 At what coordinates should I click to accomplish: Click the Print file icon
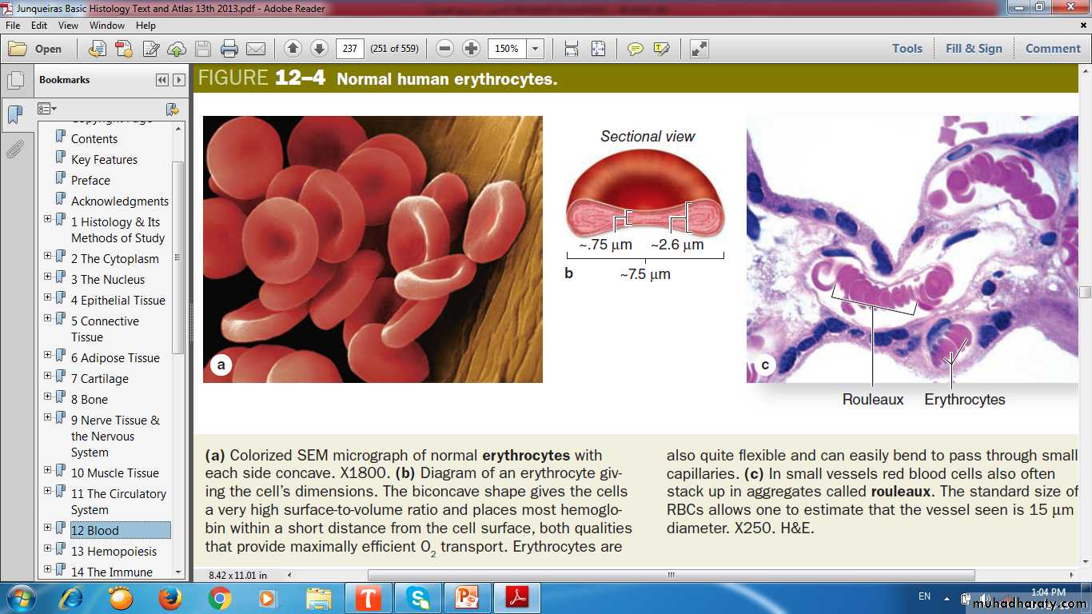[x=229, y=49]
